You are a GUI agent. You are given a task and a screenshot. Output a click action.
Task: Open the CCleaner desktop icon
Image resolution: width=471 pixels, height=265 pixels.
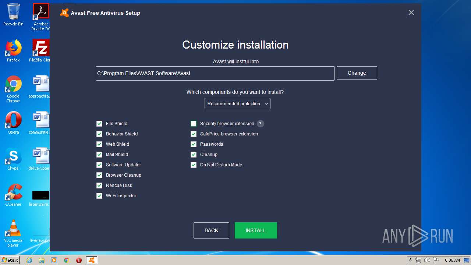pos(13,195)
